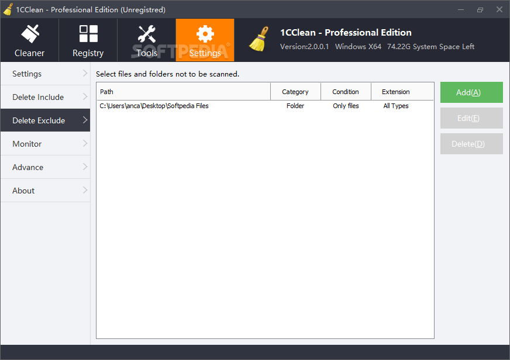Click the chevron next to Delete Include
Image resolution: width=510 pixels, height=360 pixels.
click(x=85, y=96)
